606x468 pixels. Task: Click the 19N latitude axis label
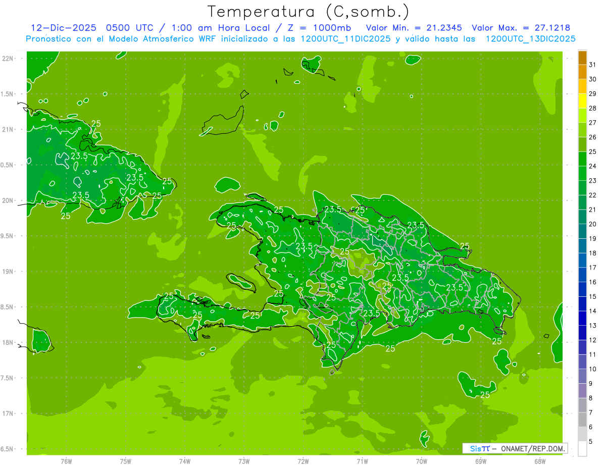point(8,272)
